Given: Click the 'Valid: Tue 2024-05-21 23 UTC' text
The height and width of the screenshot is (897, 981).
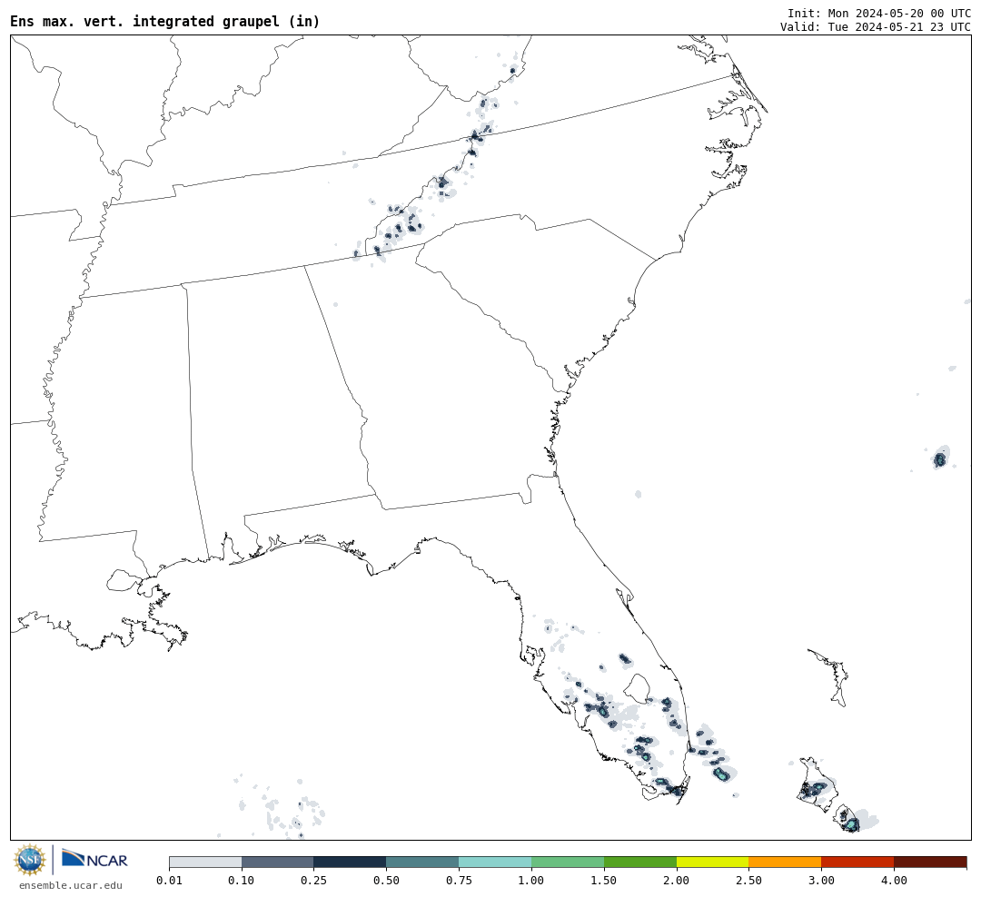Looking at the screenshot, I should point(876,27).
